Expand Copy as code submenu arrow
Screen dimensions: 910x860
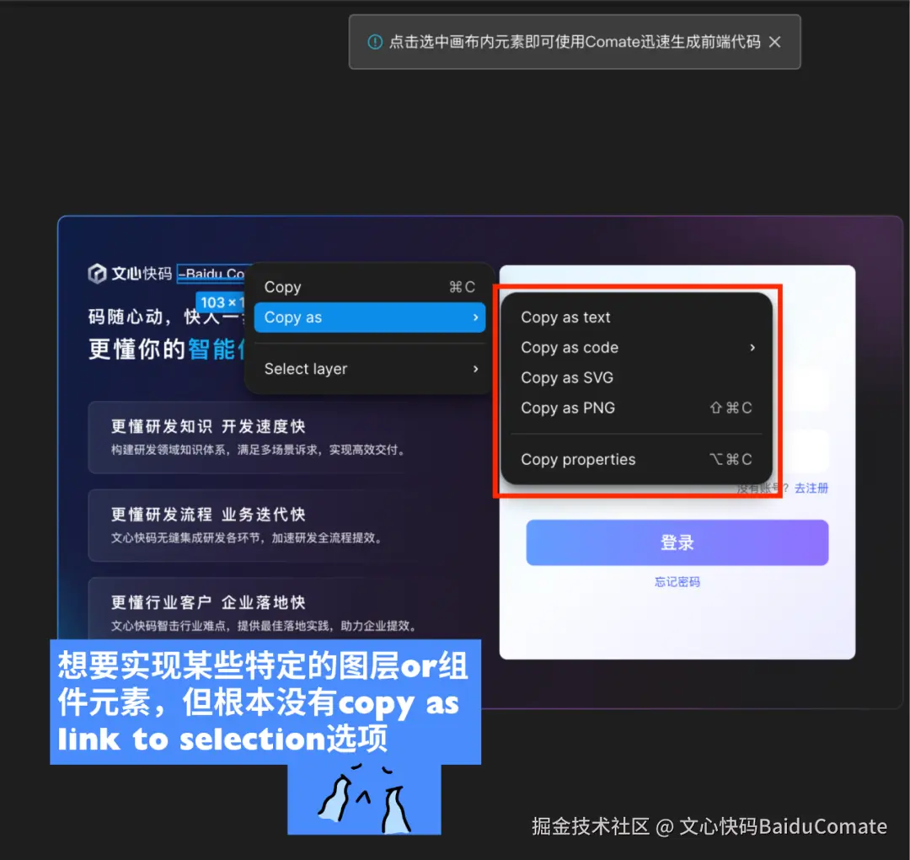752,347
